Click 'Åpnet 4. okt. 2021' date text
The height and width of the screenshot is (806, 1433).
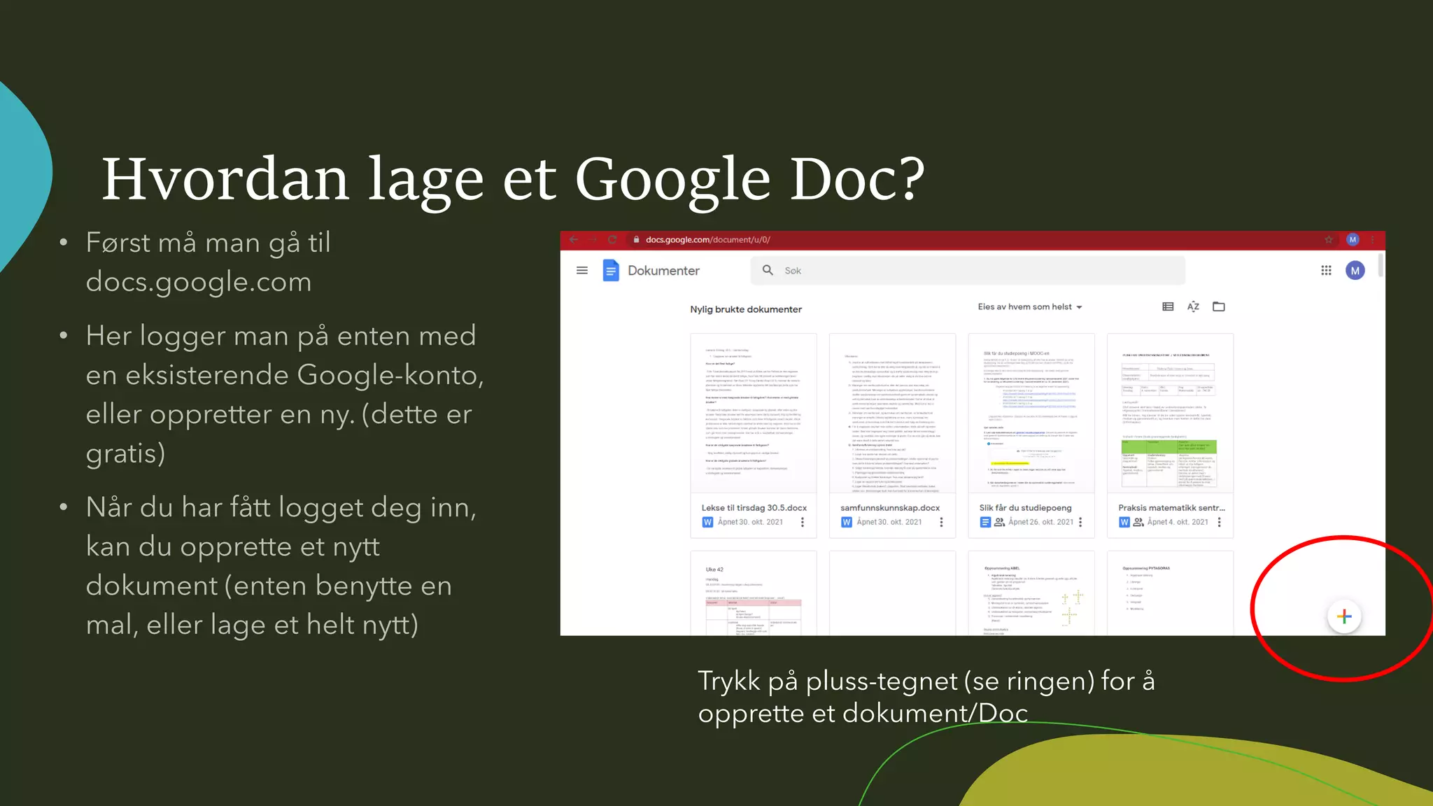tap(1178, 522)
